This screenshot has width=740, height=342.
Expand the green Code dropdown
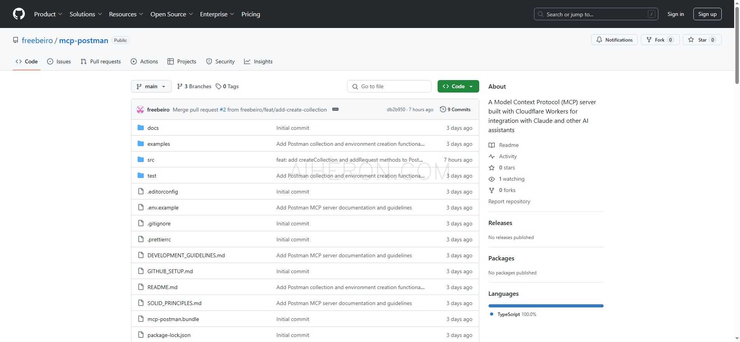coord(458,86)
